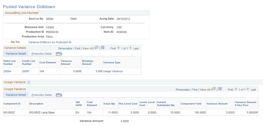This screenshot has height=127, width=263.
Task: Sort by Variance Amount - 6 Dec Prec header
Action: [x=246, y=104]
